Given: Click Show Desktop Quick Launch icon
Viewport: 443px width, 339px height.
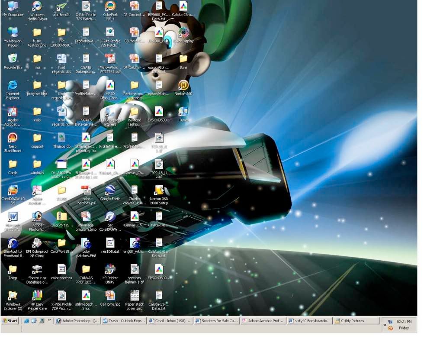Looking at the screenshot, I should click(x=42, y=321).
